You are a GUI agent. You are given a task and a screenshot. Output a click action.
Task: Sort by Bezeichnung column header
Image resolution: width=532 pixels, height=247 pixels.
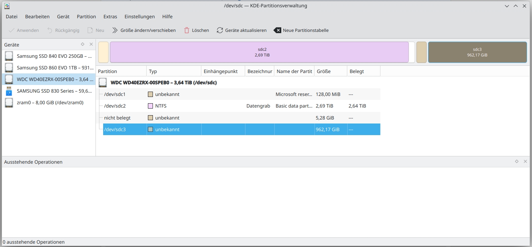coord(260,71)
